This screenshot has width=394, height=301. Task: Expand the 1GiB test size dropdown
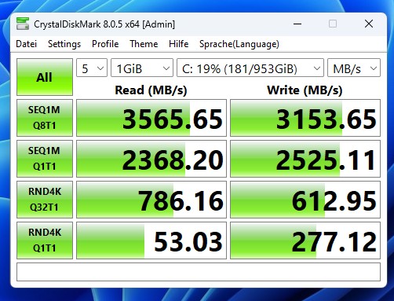142,68
